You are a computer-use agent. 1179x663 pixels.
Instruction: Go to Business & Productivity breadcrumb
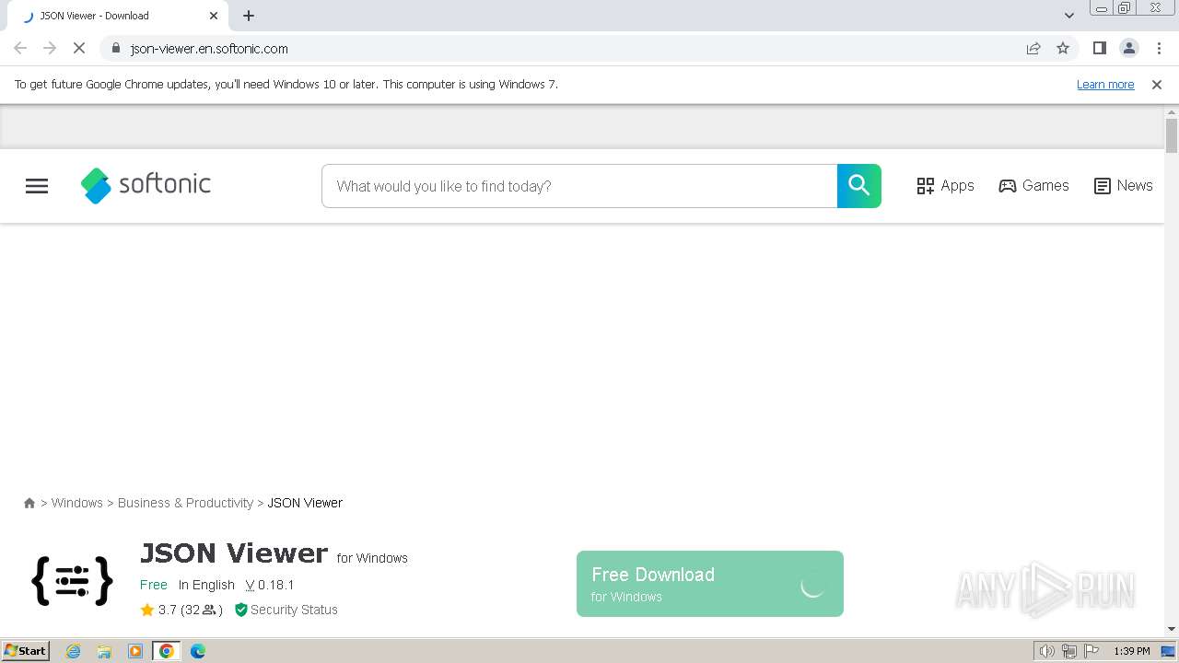[185, 503]
